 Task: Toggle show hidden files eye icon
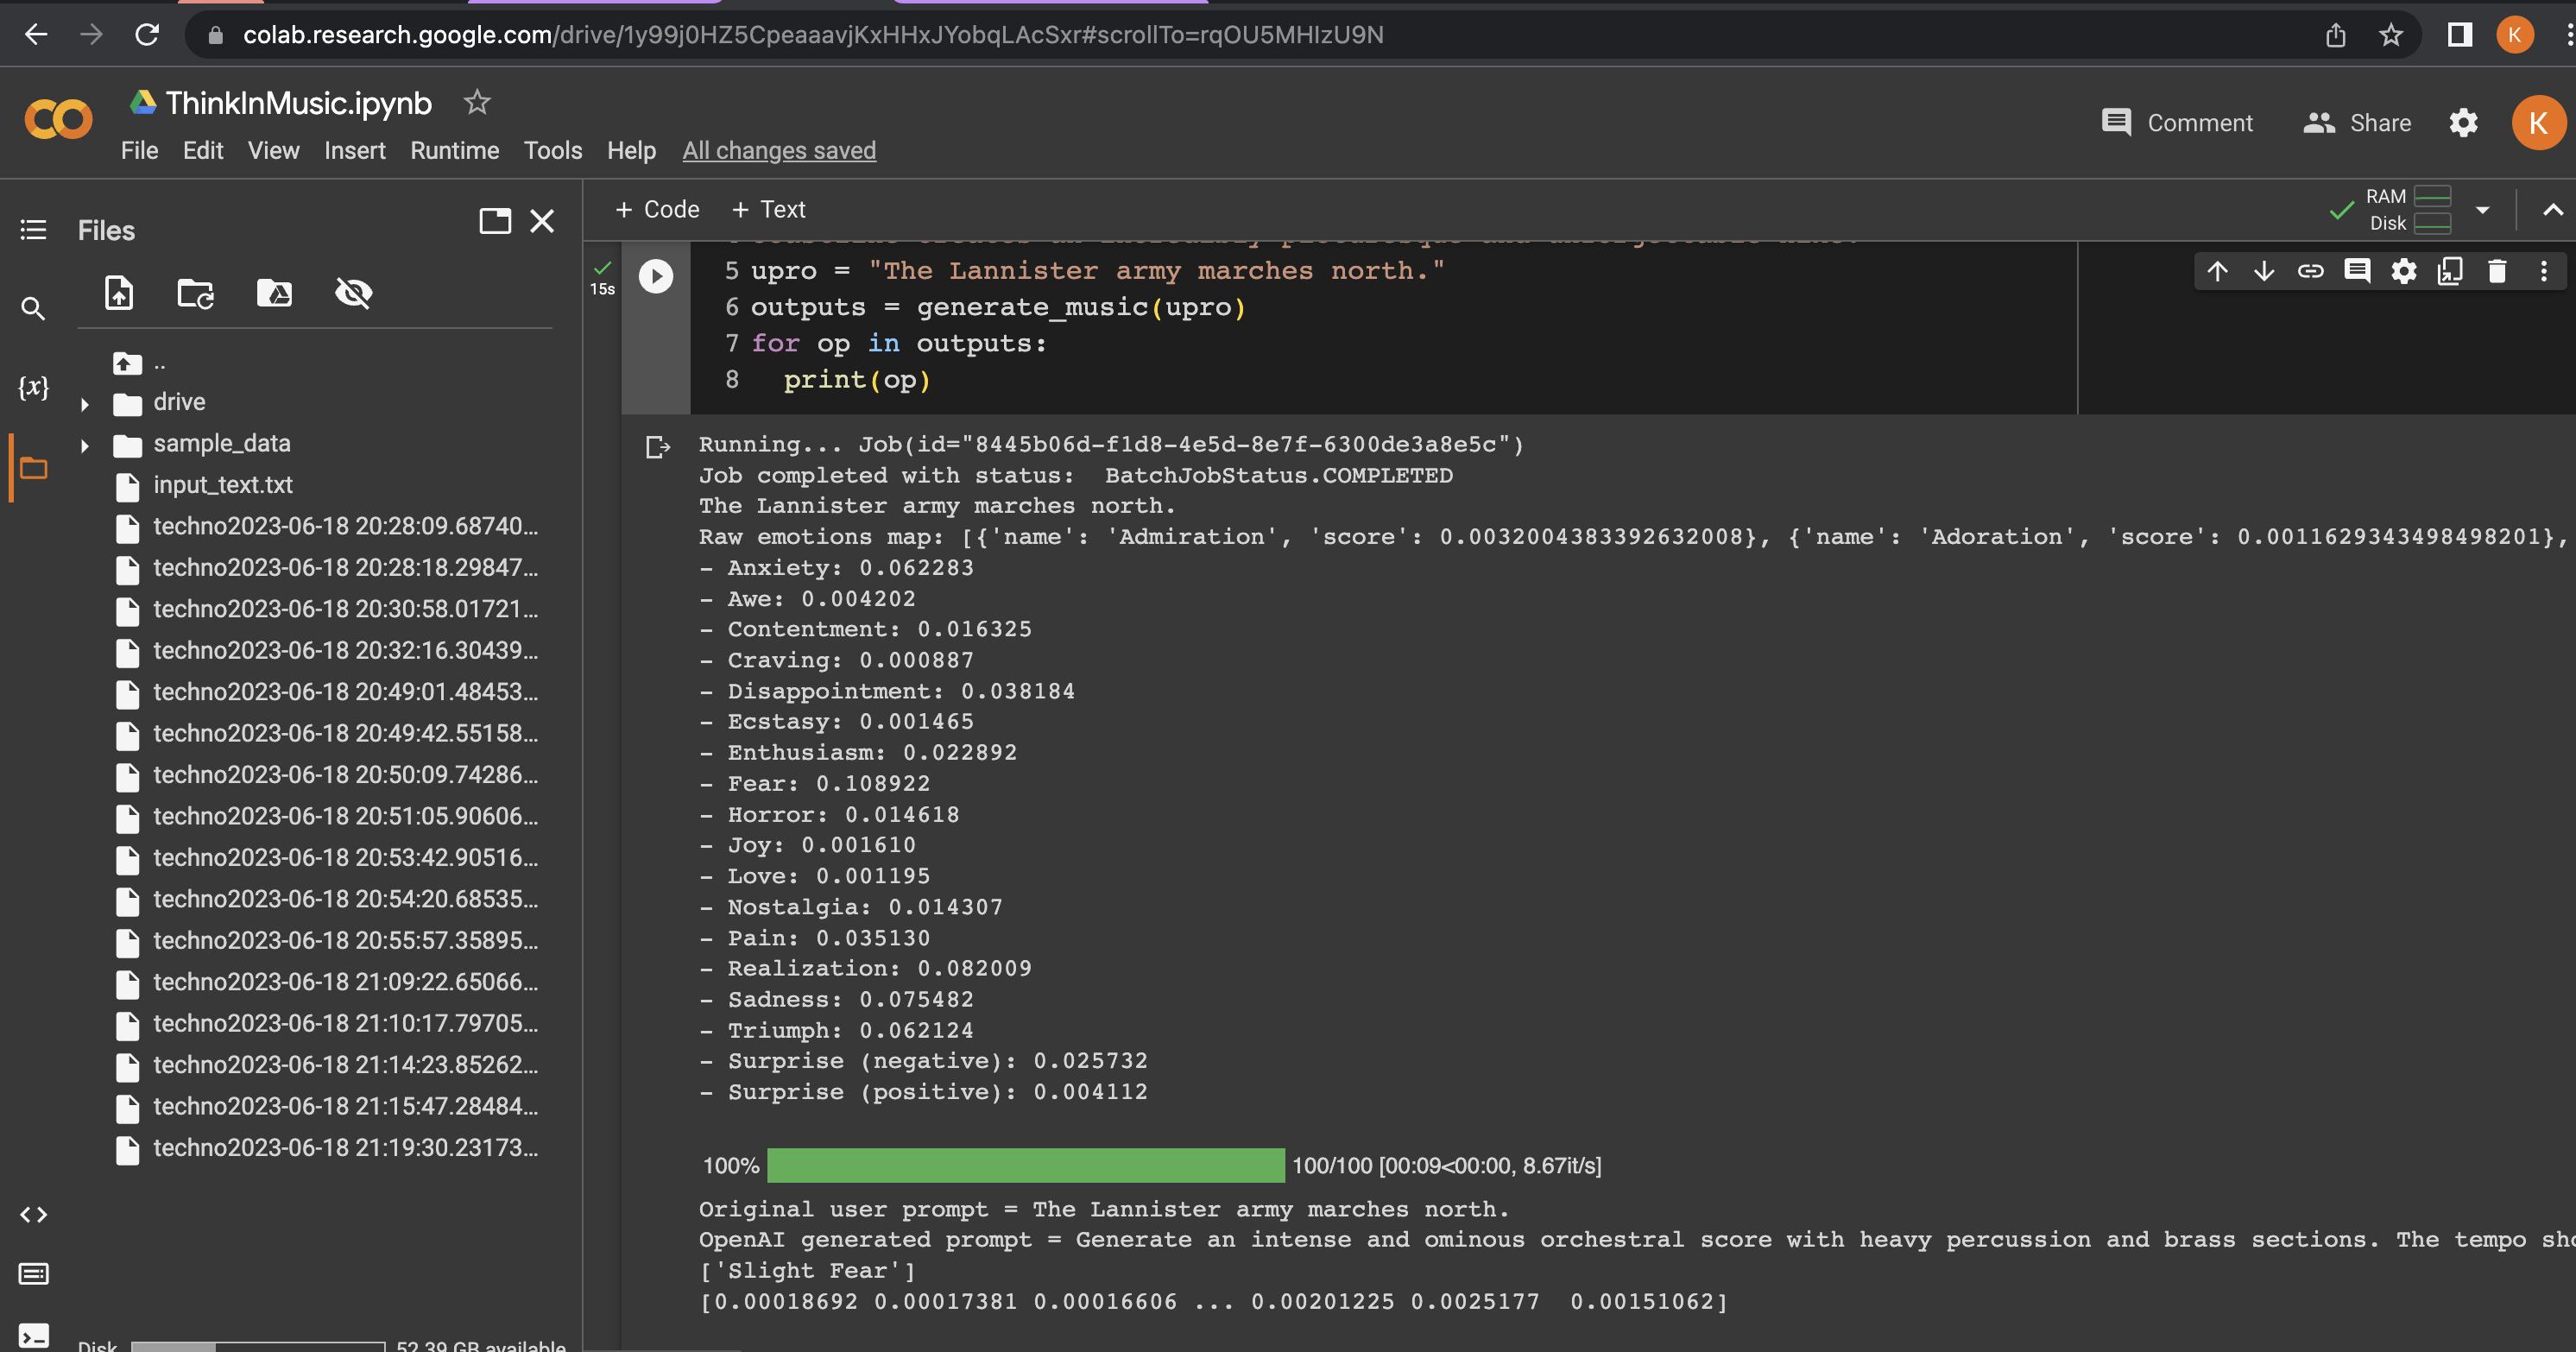(x=353, y=293)
